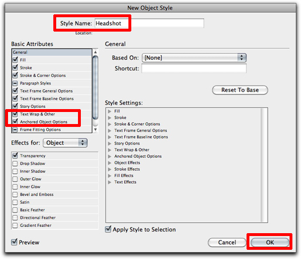The width and height of the screenshot is (301, 259).
Task: Expand the Anchored Object Options settings triangle
Action: click(110, 156)
